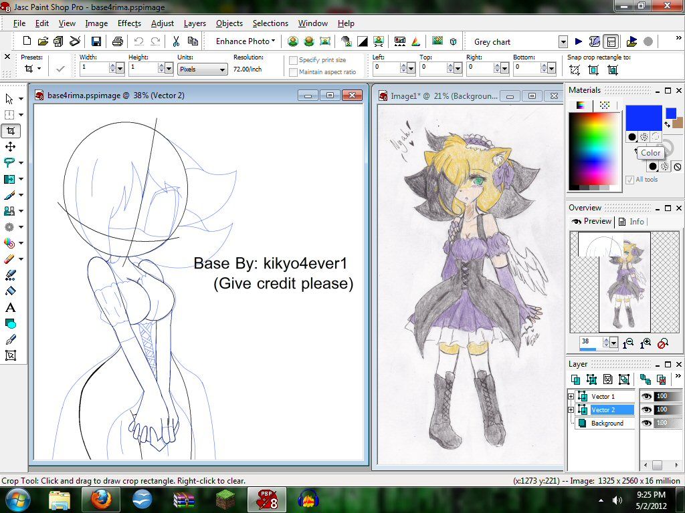This screenshot has width=685, height=513.
Task: Delete layer using the Layer palette icon
Action: pos(662,379)
